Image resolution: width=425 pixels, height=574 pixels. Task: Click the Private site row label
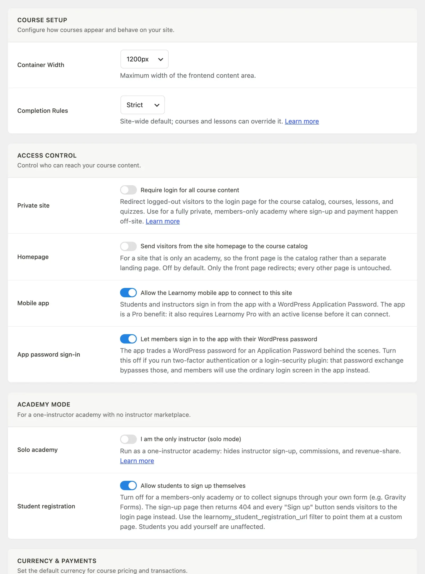coord(33,205)
